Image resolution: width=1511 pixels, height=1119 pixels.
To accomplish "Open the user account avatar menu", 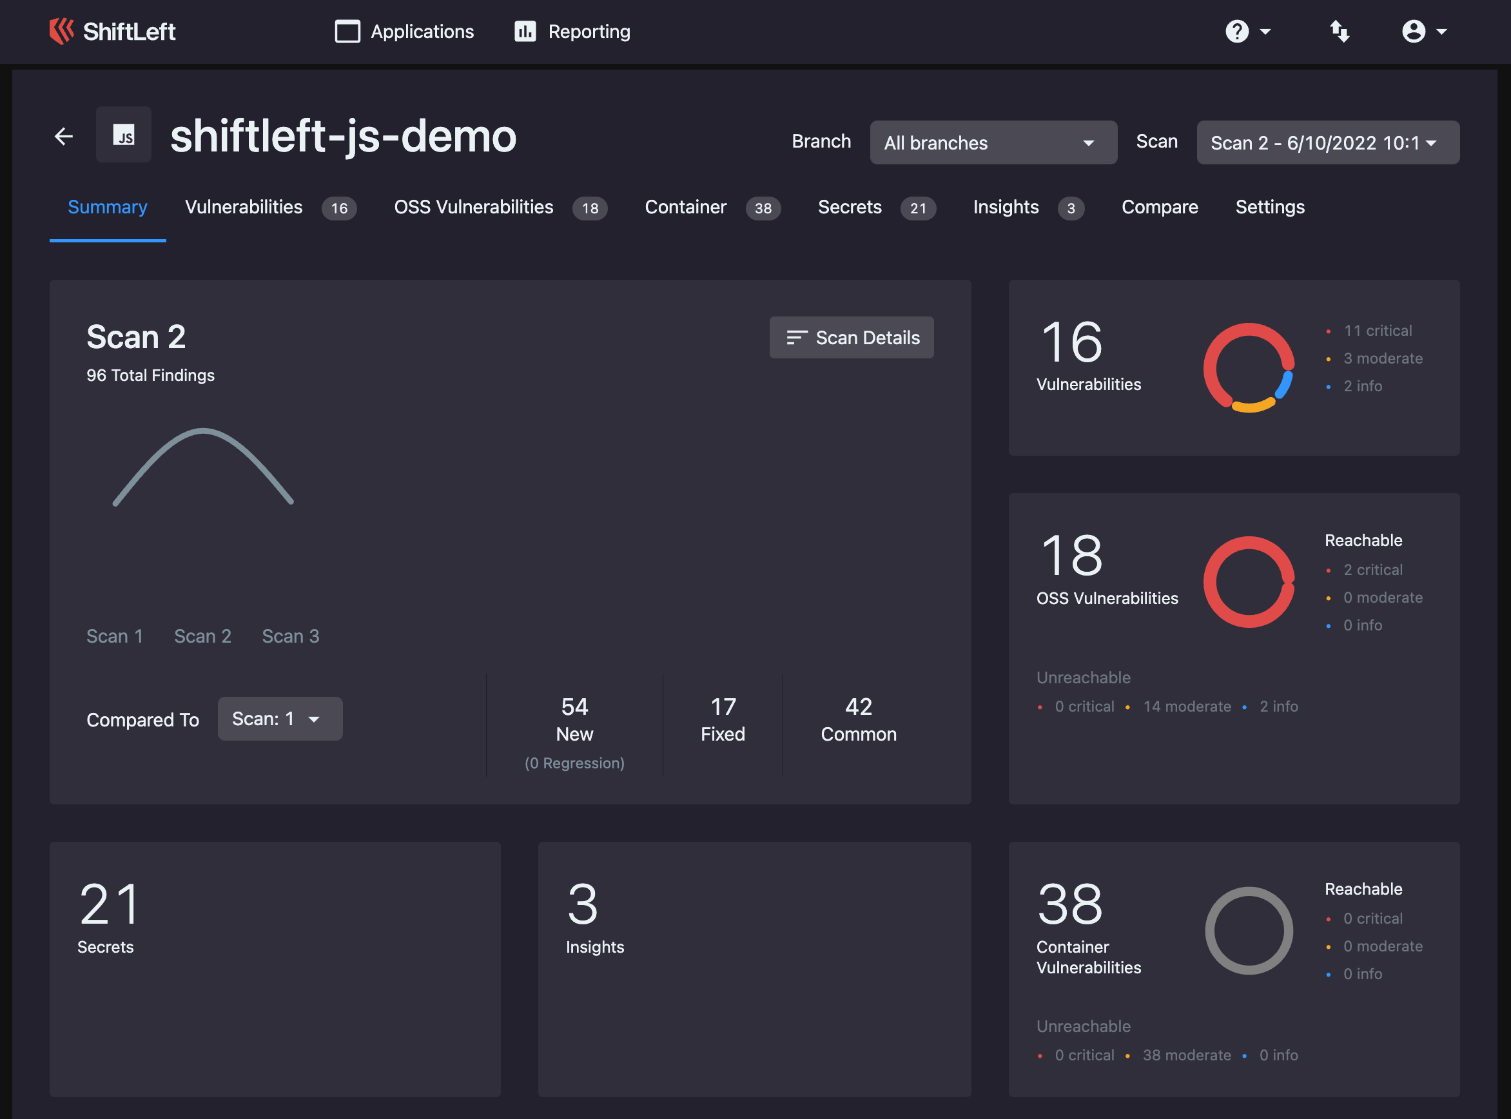I will (1414, 31).
